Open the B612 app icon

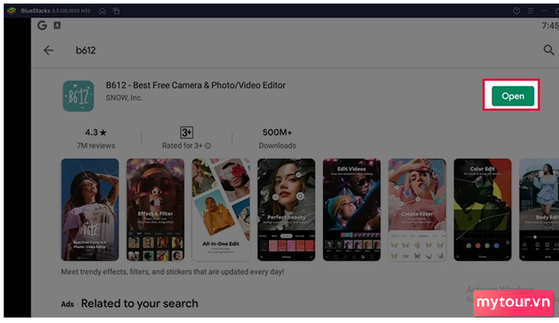pos(78,96)
